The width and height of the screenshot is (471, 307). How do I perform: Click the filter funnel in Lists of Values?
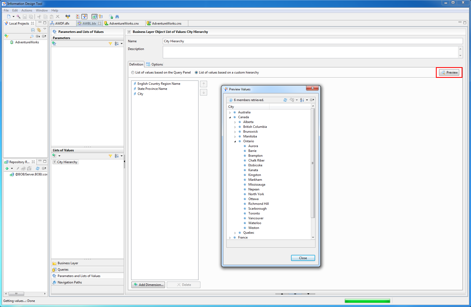coord(110,156)
